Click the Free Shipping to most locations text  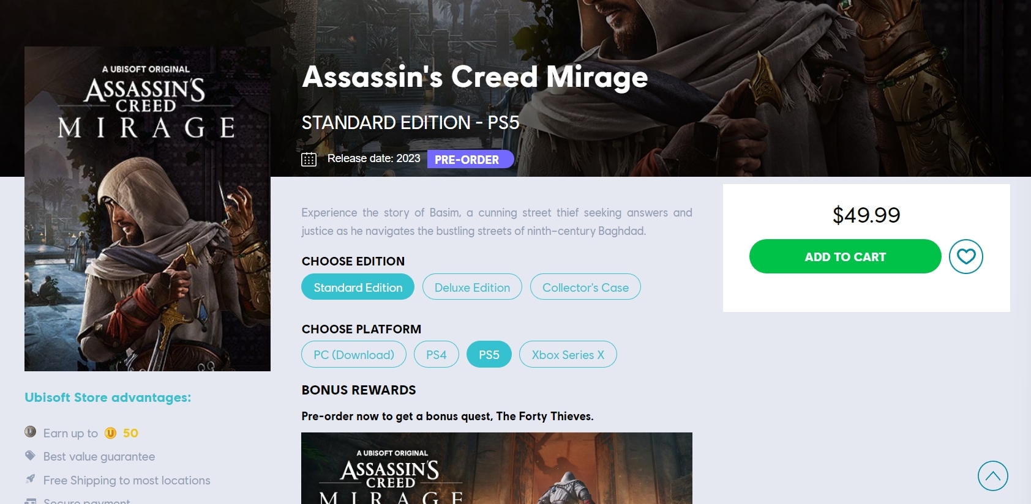pos(127,481)
